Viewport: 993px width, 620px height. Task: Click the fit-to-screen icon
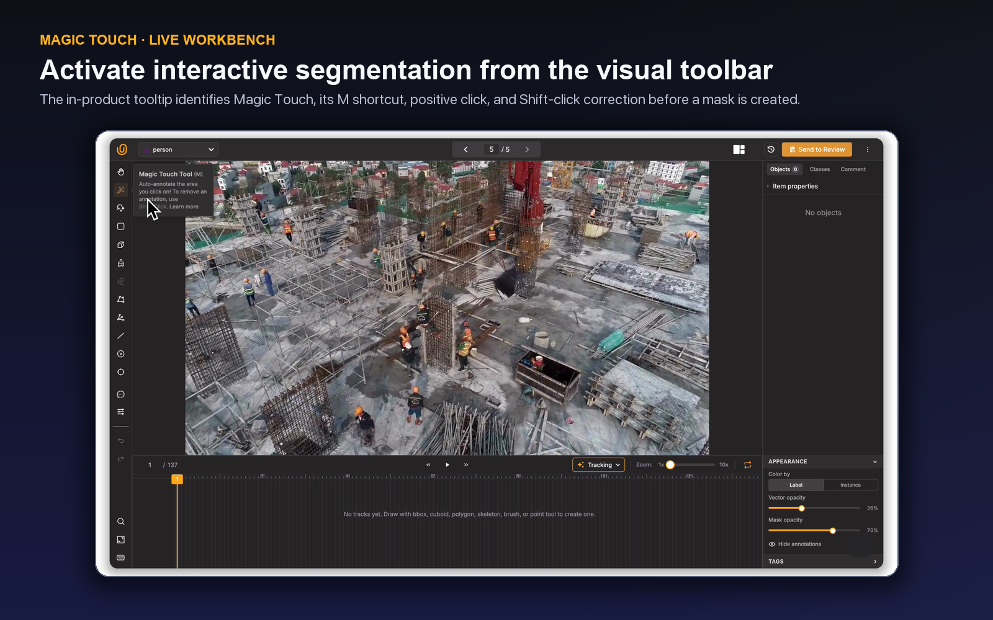coord(121,539)
